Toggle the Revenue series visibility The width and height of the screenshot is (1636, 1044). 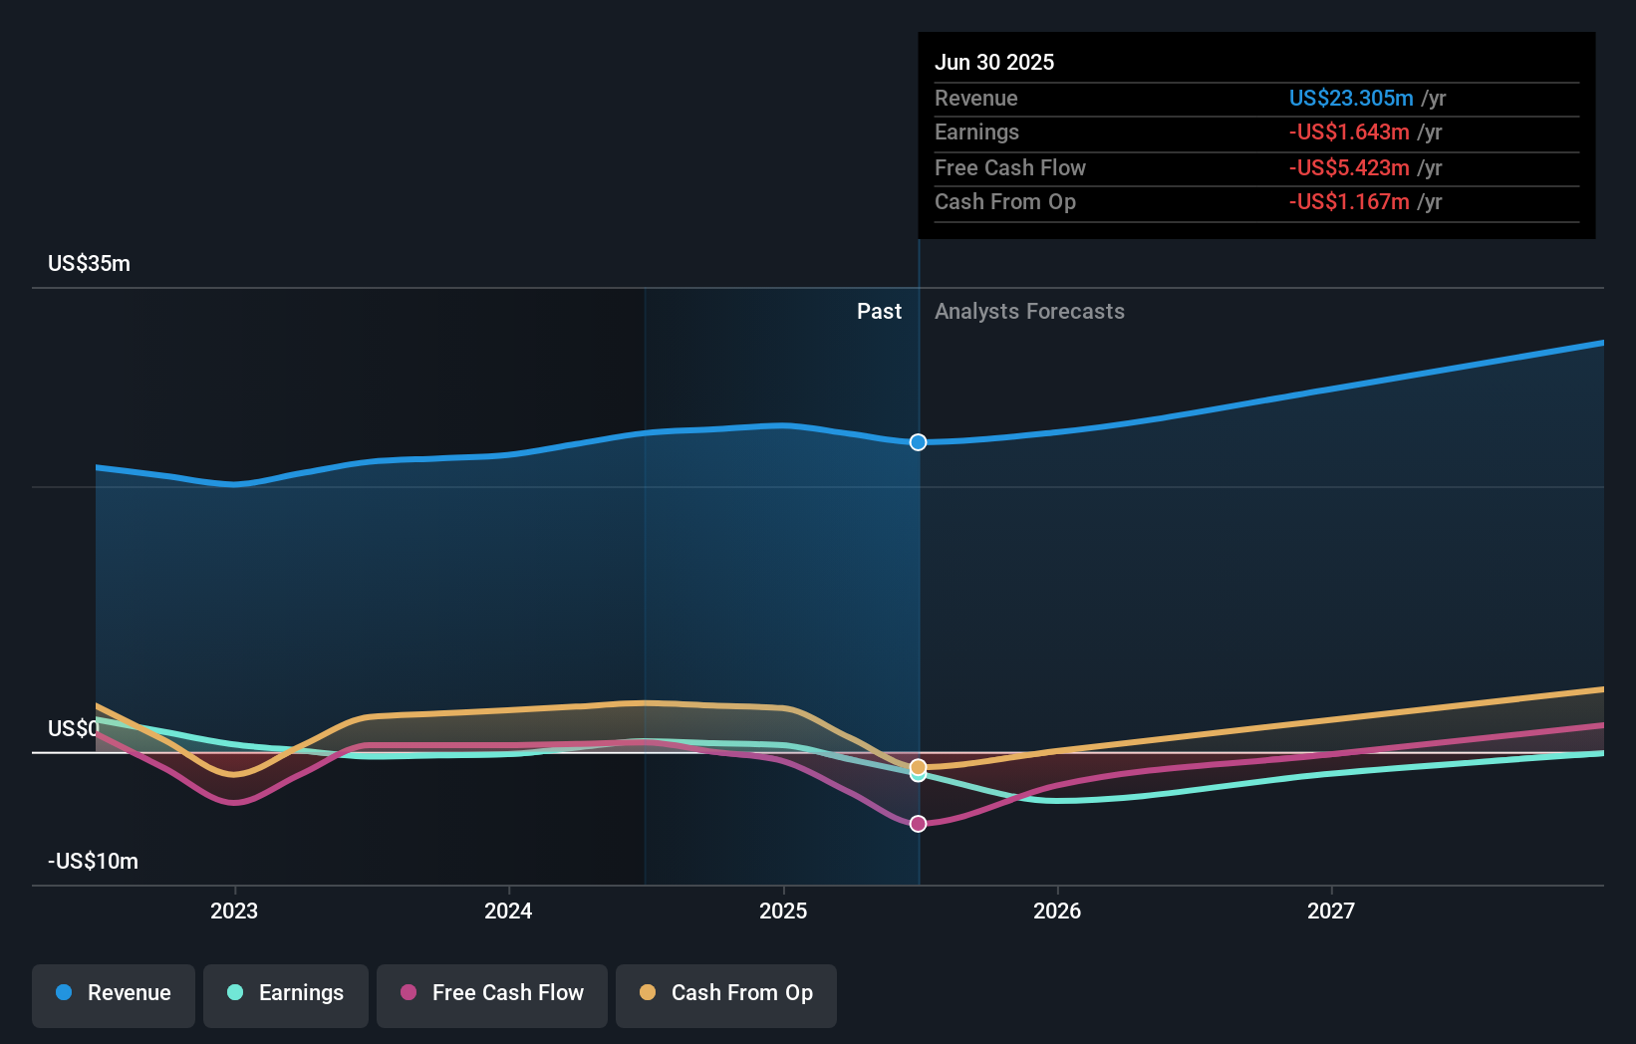(x=113, y=993)
